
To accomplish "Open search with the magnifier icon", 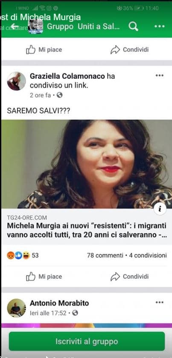I will point(133,27).
